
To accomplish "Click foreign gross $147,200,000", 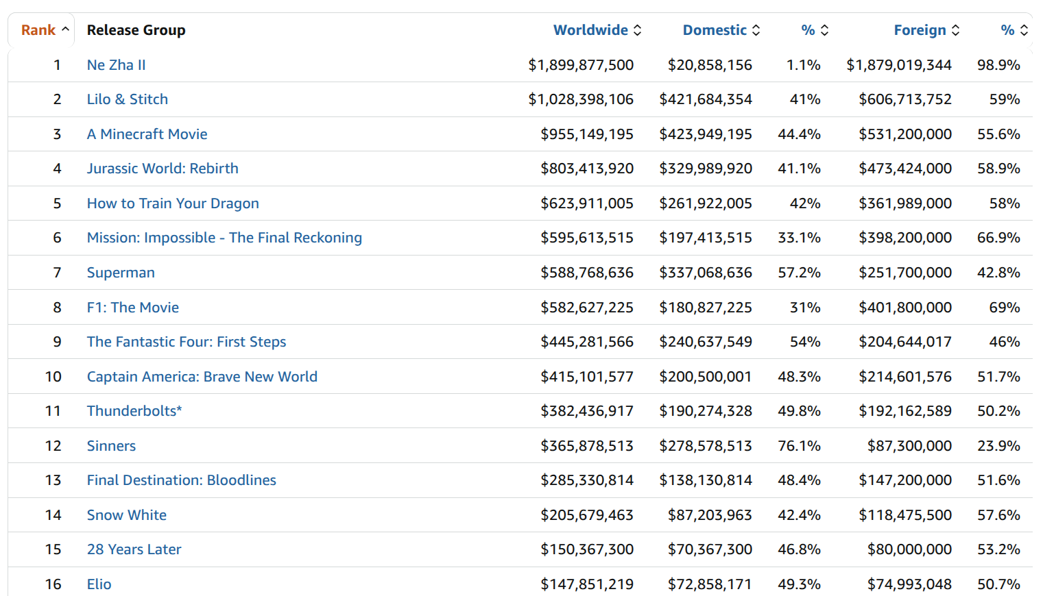I will click(x=905, y=480).
